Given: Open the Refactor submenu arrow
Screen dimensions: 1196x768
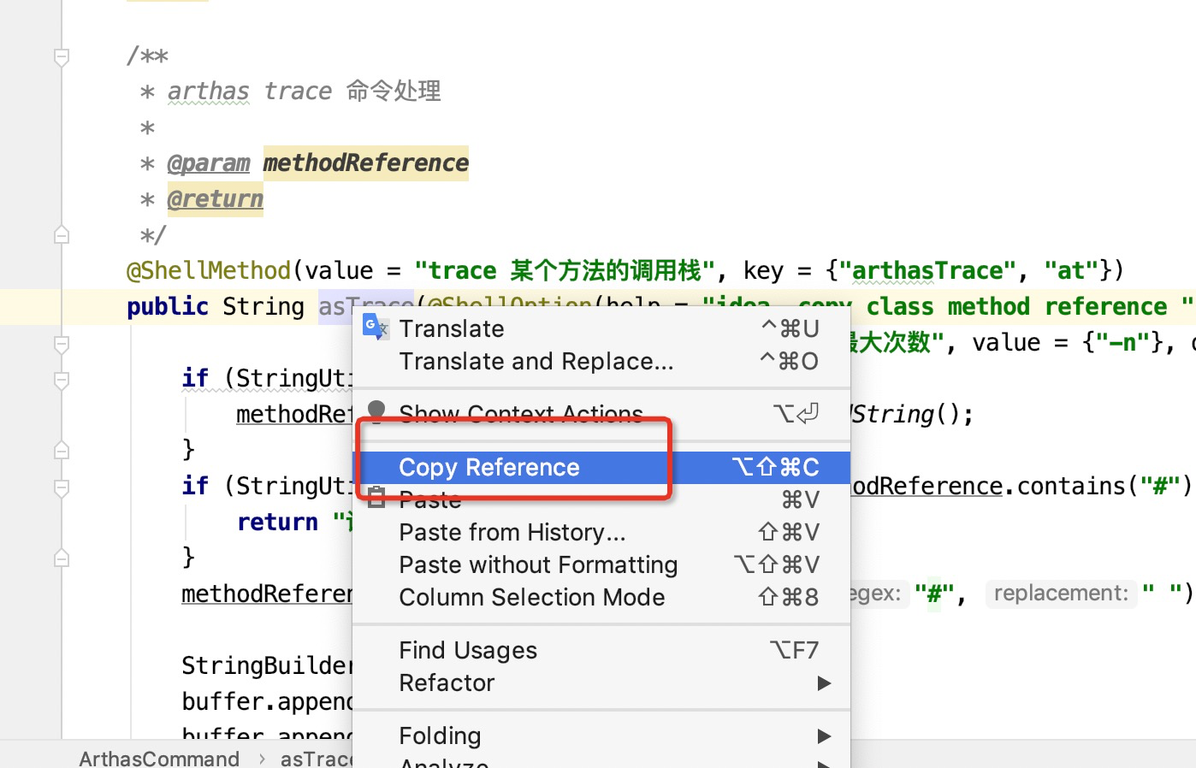Looking at the screenshot, I should click(823, 683).
